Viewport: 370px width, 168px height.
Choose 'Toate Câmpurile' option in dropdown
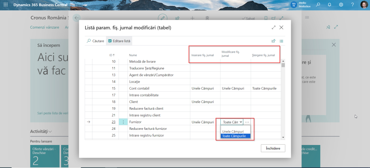click(x=233, y=136)
